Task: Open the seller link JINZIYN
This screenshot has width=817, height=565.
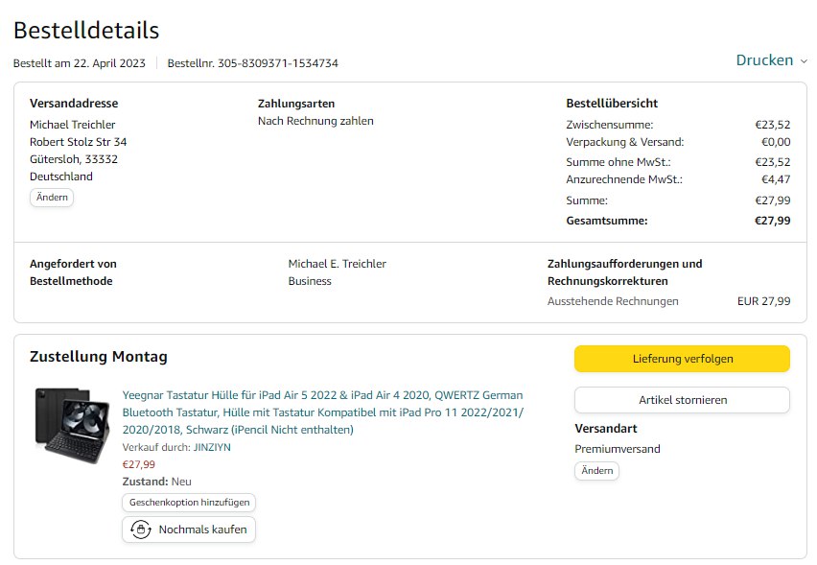Action: pos(212,447)
